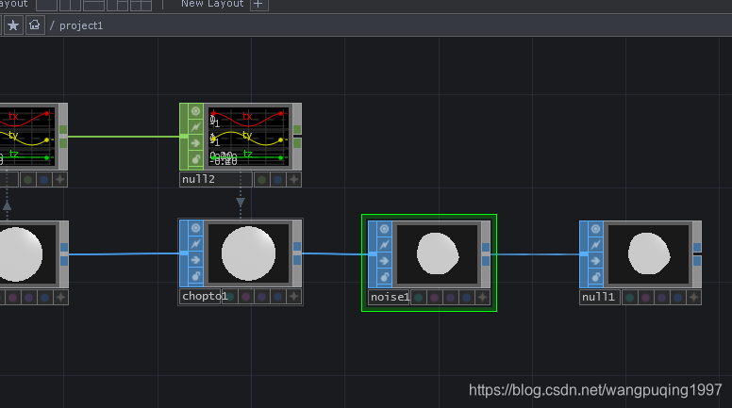Image resolution: width=732 pixels, height=408 pixels.
Task: Select the null1 node name label
Action: coord(599,297)
